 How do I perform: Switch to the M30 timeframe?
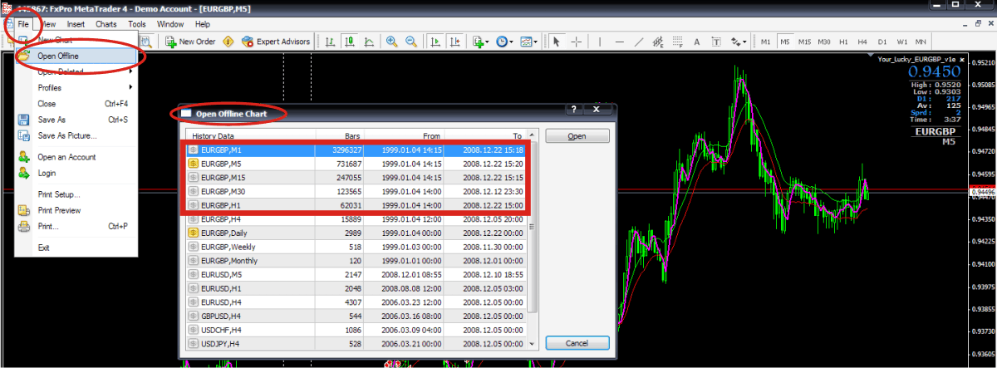click(x=825, y=41)
